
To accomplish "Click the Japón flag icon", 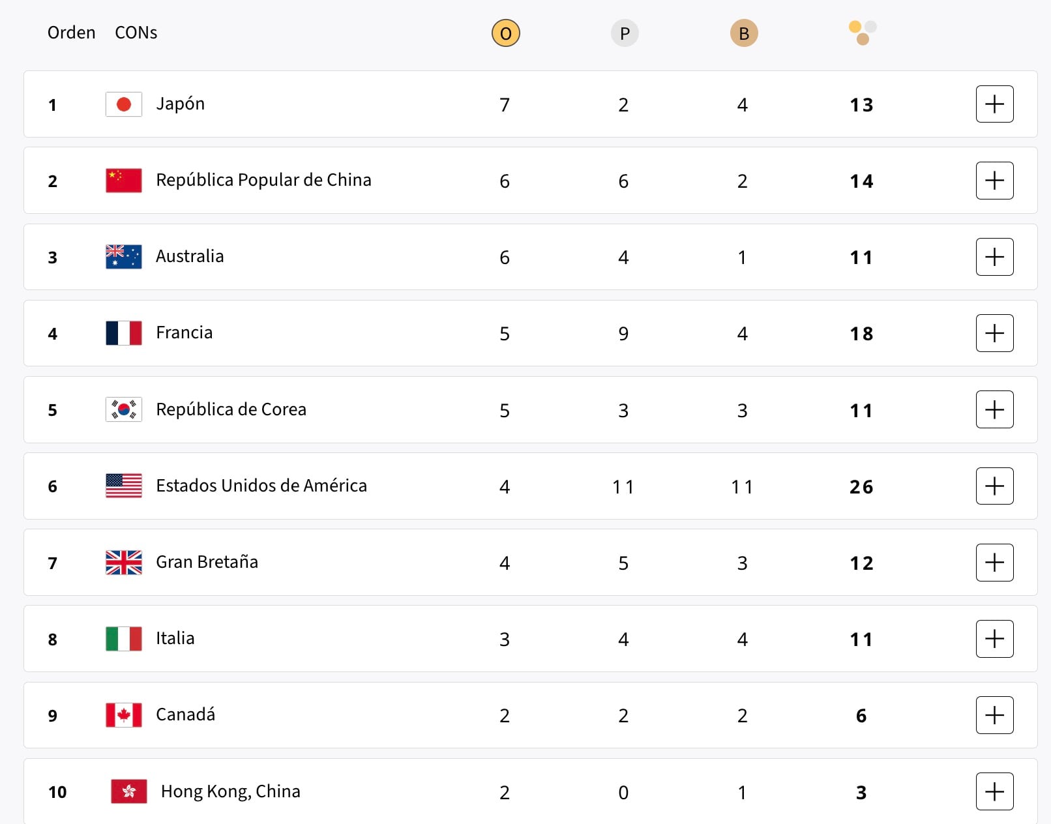I will [x=124, y=104].
